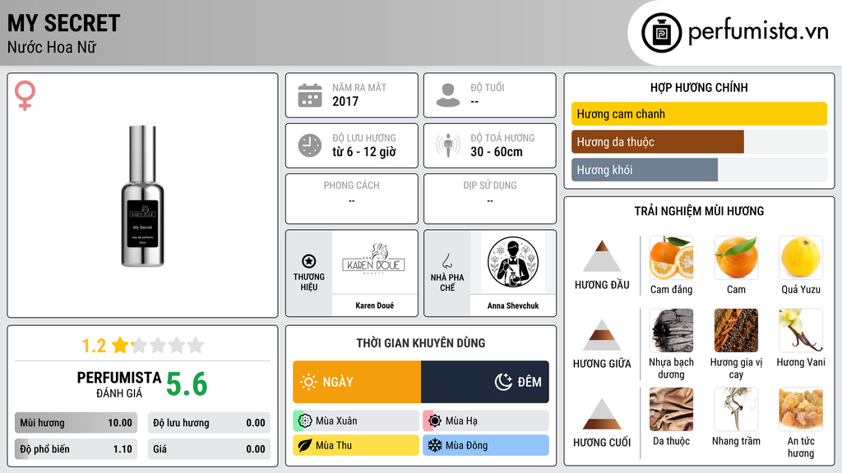Screen dimensions: 842x473
Task: Click the sillage icon for Độ toả hương
Action: tap(448, 145)
